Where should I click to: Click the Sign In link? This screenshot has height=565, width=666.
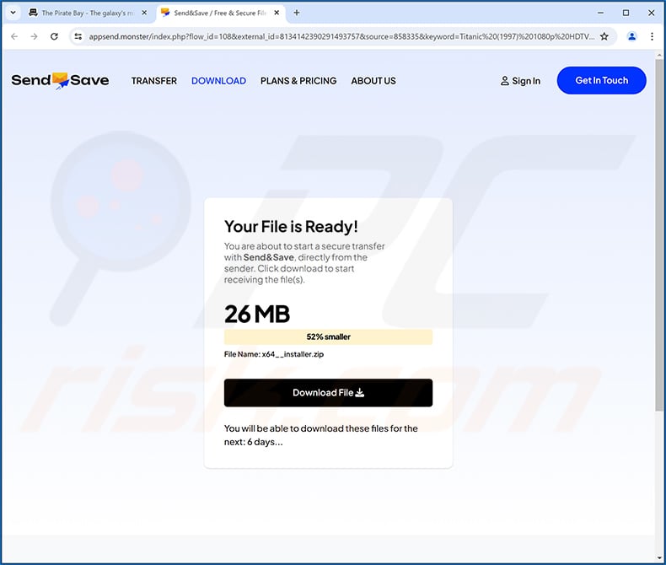pyautogui.click(x=520, y=81)
